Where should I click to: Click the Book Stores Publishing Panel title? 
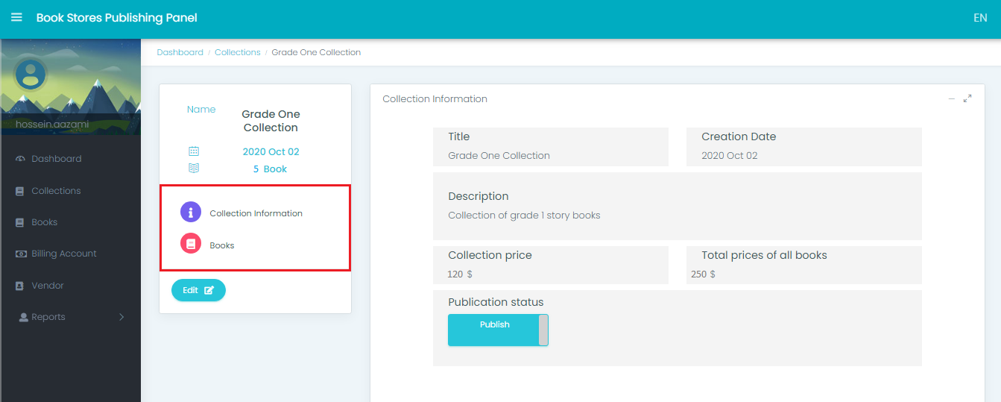117,18
